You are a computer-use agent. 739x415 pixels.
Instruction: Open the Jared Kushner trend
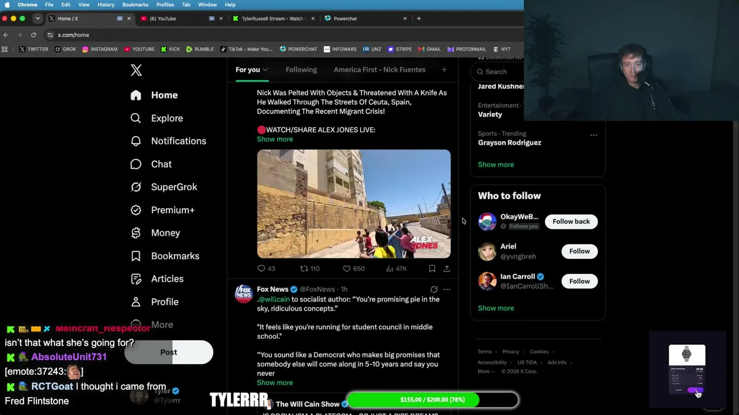pyautogui.click(x=501, y=86)
